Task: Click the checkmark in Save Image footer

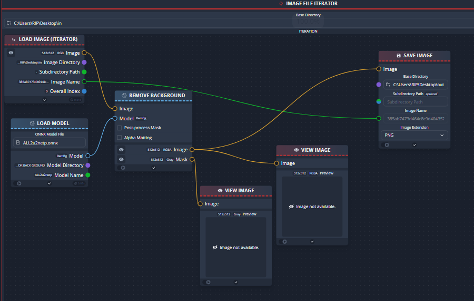Action: (414, 145)
